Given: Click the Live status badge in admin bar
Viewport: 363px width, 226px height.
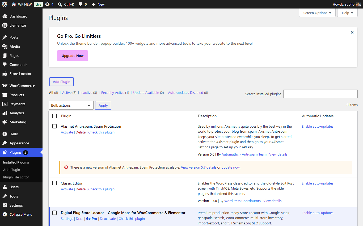Looking at the screenshot, I should (x=38, y=4).
